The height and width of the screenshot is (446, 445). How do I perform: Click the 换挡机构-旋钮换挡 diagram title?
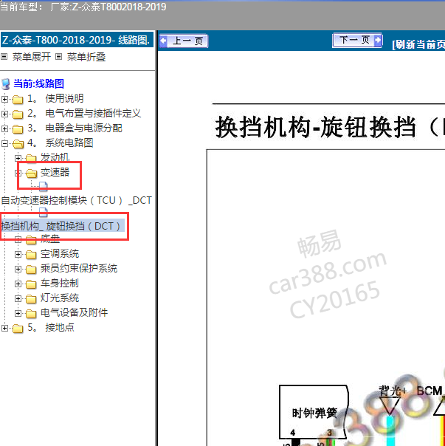click(330, 128)
